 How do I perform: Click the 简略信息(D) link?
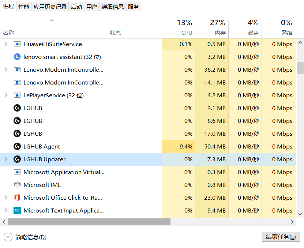click(x=31, y=237)
